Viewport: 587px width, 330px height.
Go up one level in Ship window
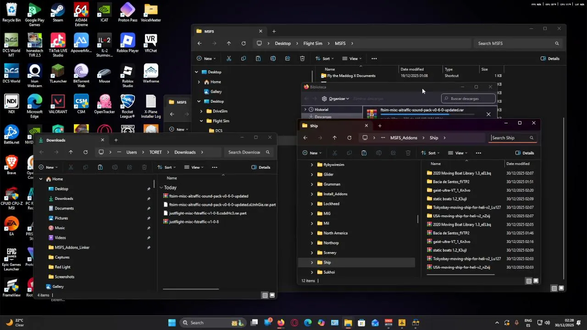click(335, 138)
